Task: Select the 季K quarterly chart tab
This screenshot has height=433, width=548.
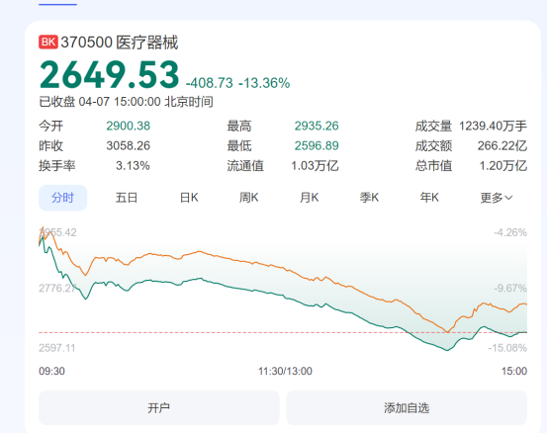Action: [x=369, y=198]
